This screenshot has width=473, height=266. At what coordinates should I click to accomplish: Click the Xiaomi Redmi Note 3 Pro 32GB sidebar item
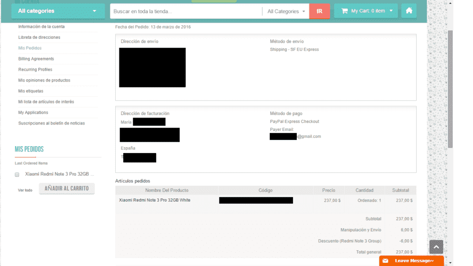[x=59, y=174]
